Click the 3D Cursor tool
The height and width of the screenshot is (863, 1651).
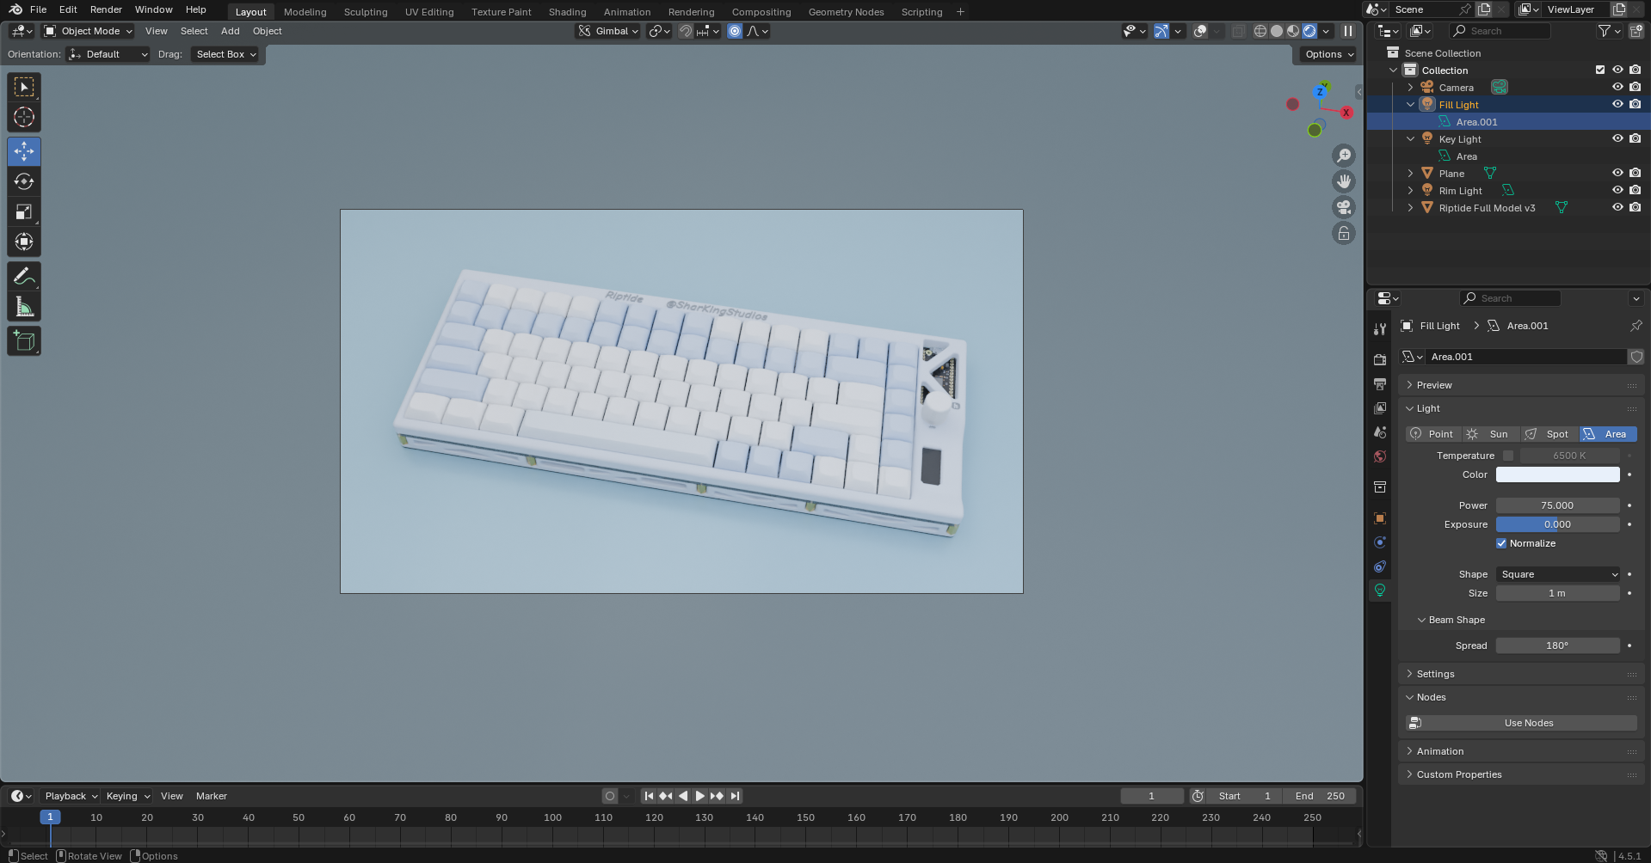[x=24, y=118]
